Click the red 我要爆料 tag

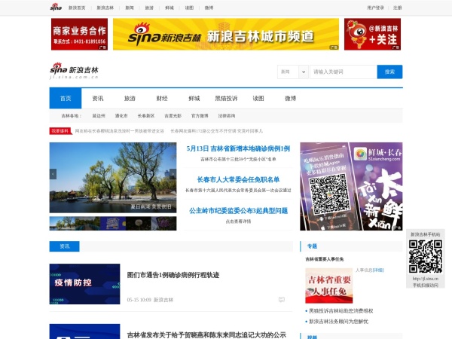[x=60, y=131]
